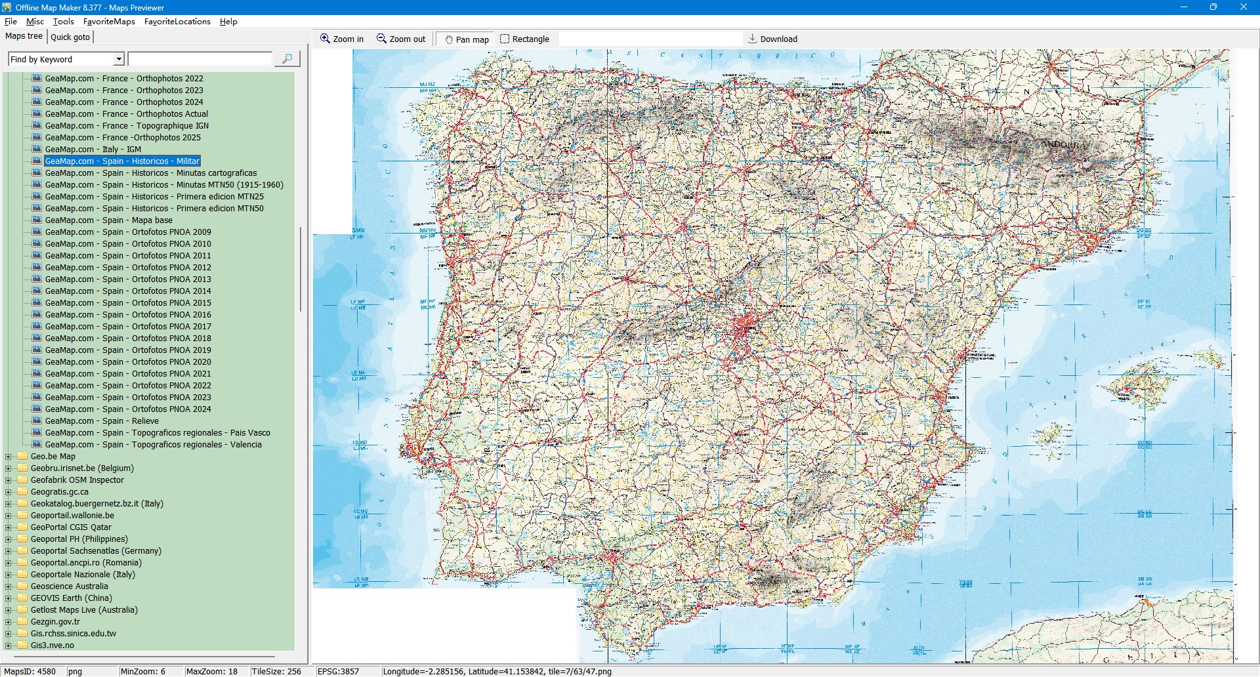This screenshot has height=677, width=1260.
Task: Click the Download arrow icon
Action: (753, 39)
